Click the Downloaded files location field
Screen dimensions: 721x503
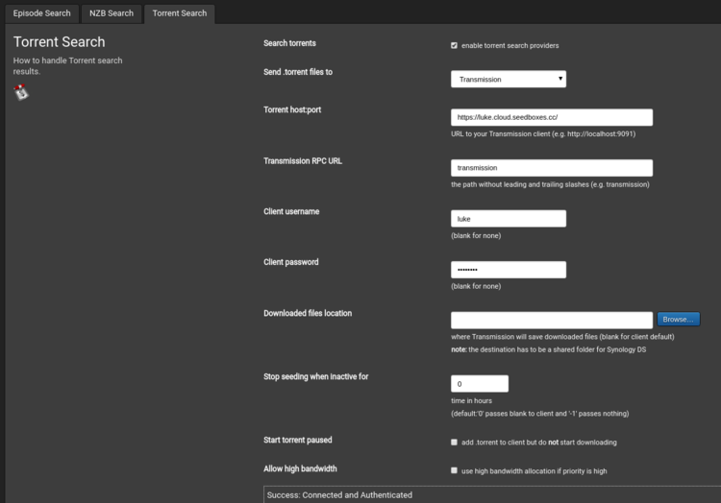coord(552,320)
